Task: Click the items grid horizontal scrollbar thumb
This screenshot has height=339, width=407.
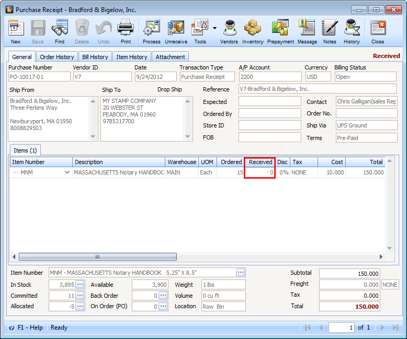Action: click(98, 257)
